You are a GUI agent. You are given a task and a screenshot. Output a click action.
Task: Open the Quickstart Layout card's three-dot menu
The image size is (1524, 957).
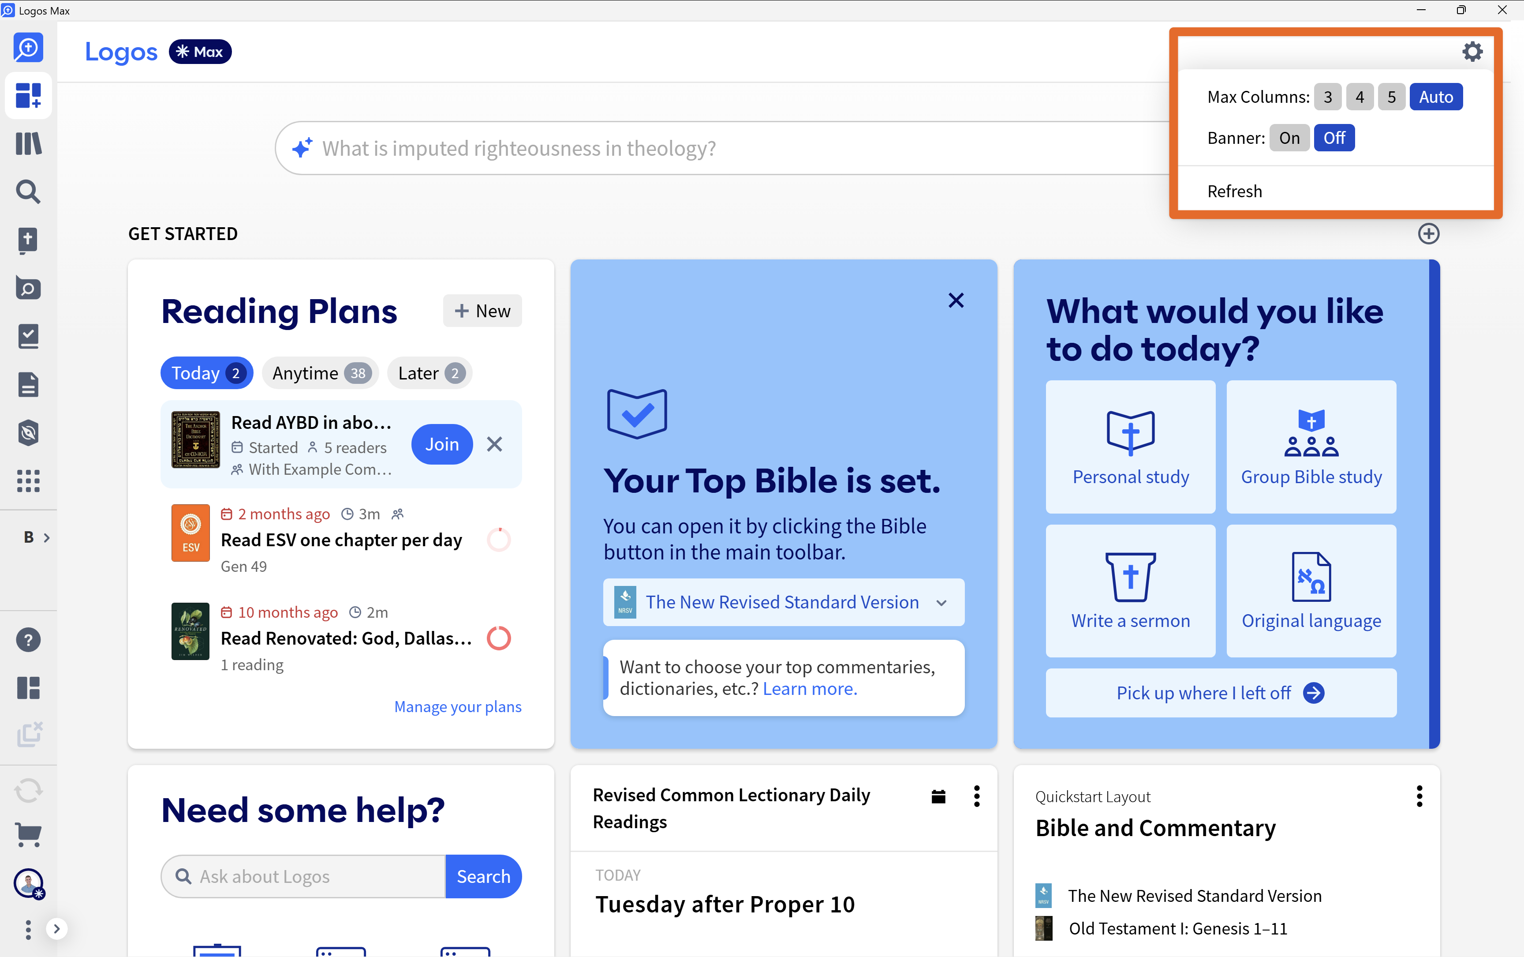click(x=1419, y=796)
